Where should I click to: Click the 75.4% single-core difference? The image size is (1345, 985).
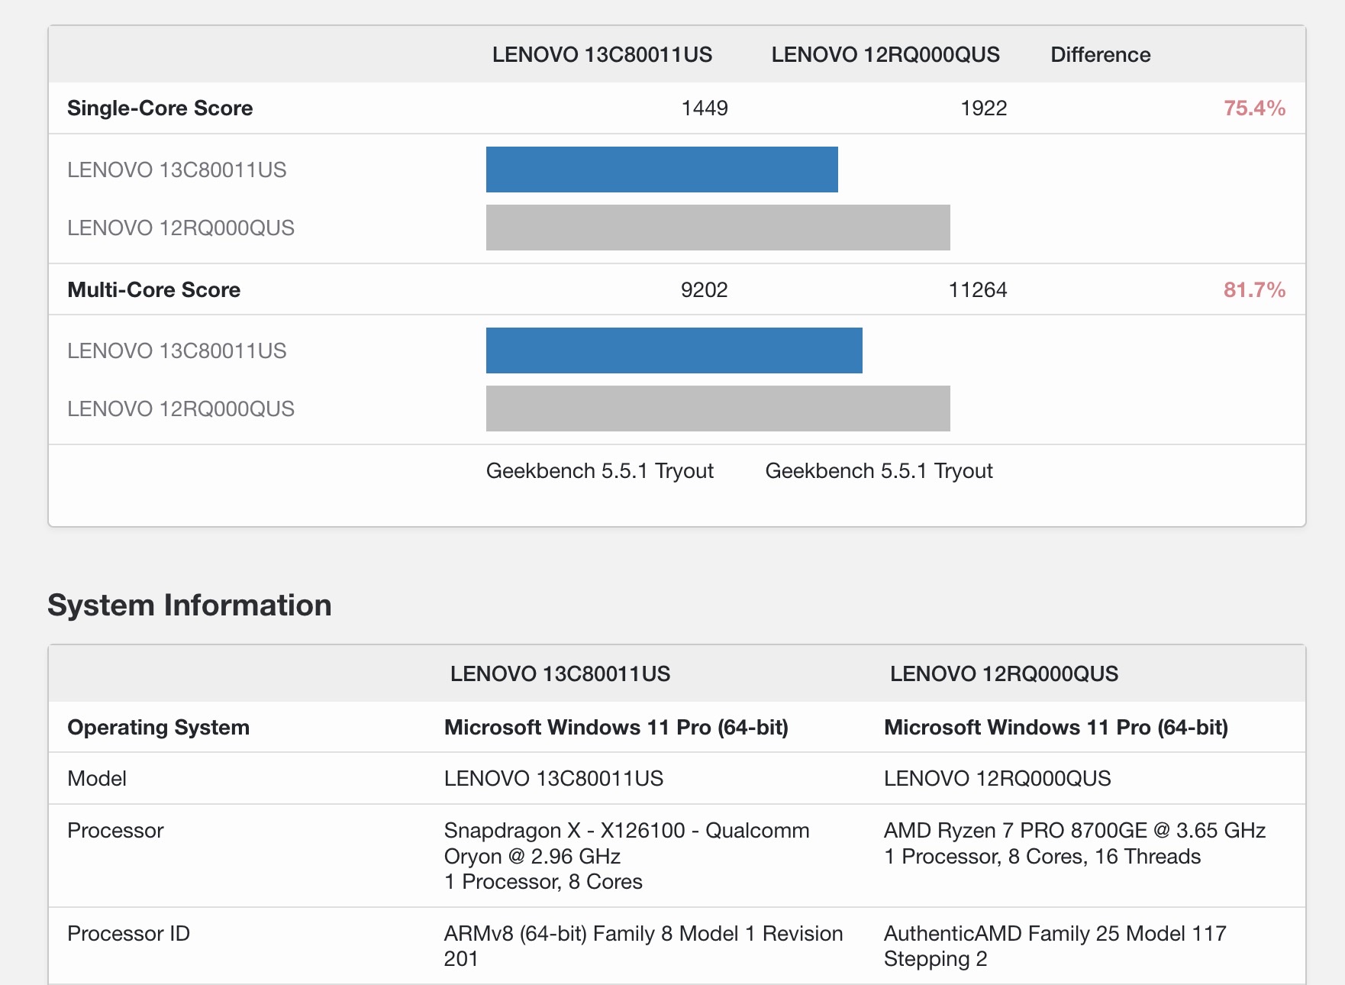pyautogui.click(x=1254, y=108)
